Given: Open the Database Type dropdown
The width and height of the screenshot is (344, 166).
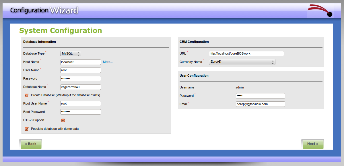Looking at the screenshot, I should click(71, 54).
